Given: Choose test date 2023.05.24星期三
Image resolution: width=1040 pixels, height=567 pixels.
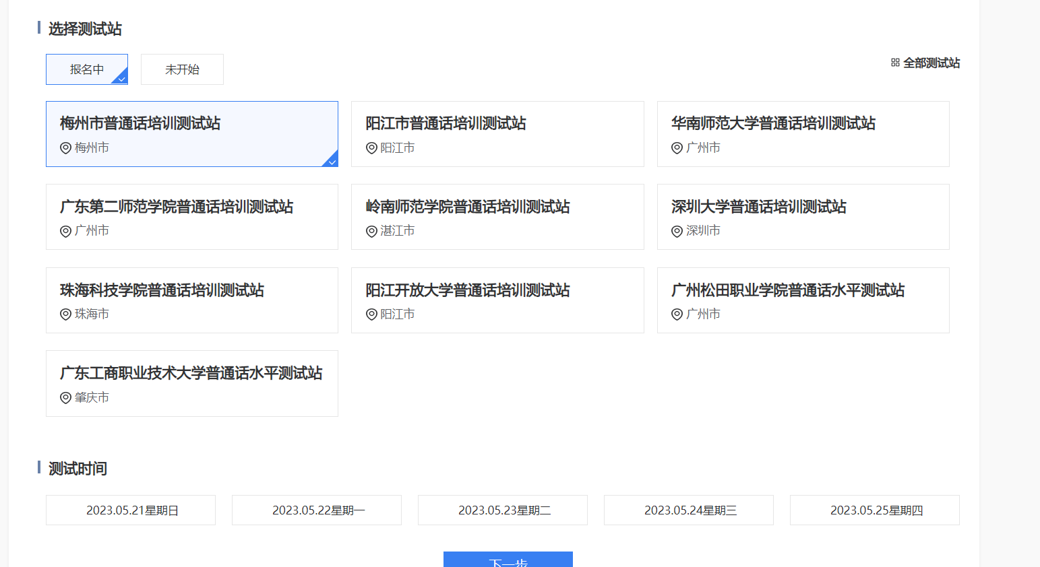Looking at the screenshot, I should [689, 510].
